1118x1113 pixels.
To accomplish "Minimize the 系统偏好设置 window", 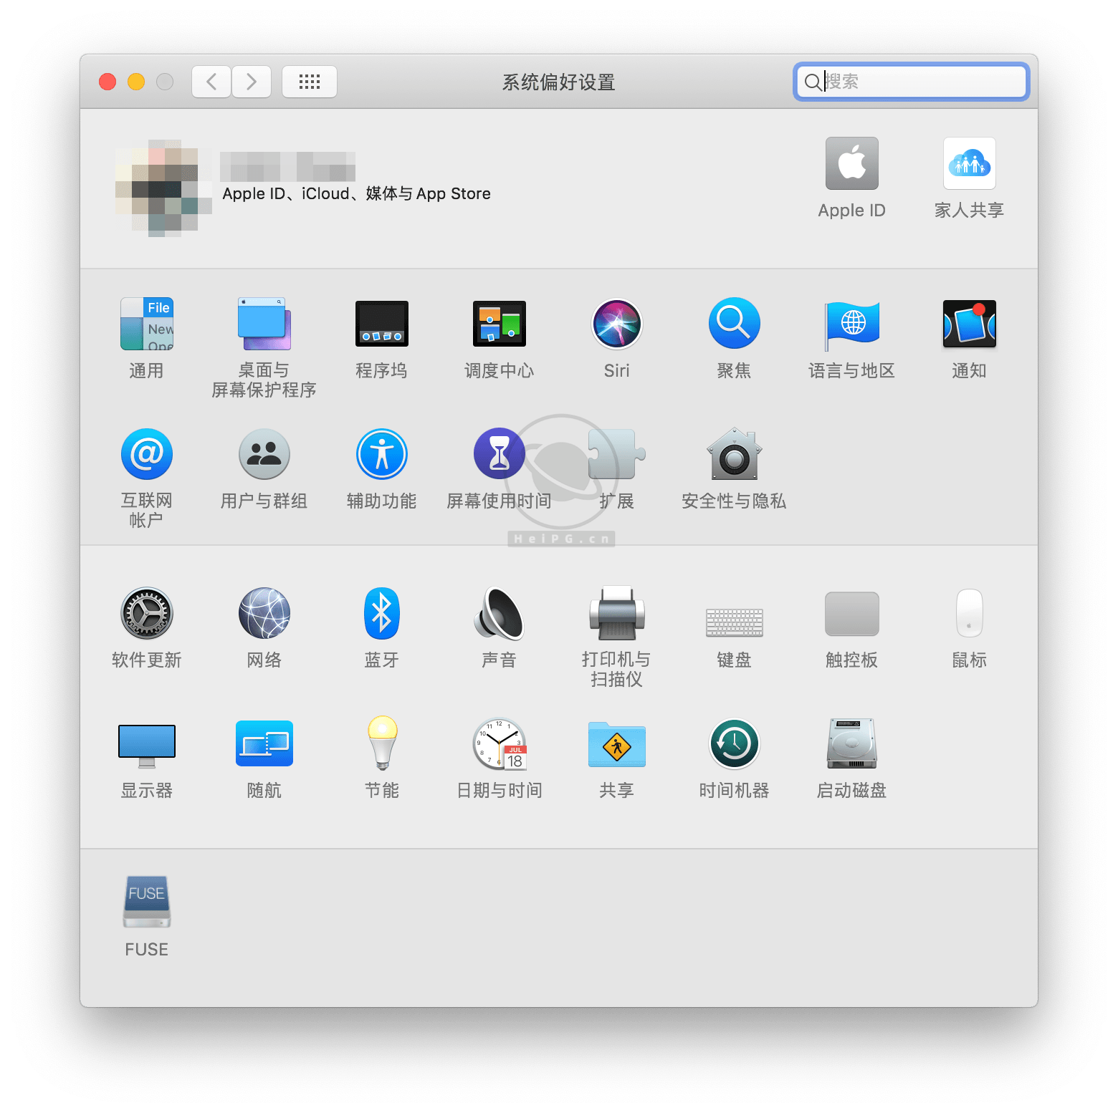I will click(x=136, y=82).
